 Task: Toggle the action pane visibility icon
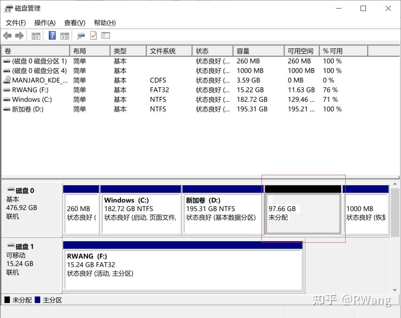click(x=64, y=35)
